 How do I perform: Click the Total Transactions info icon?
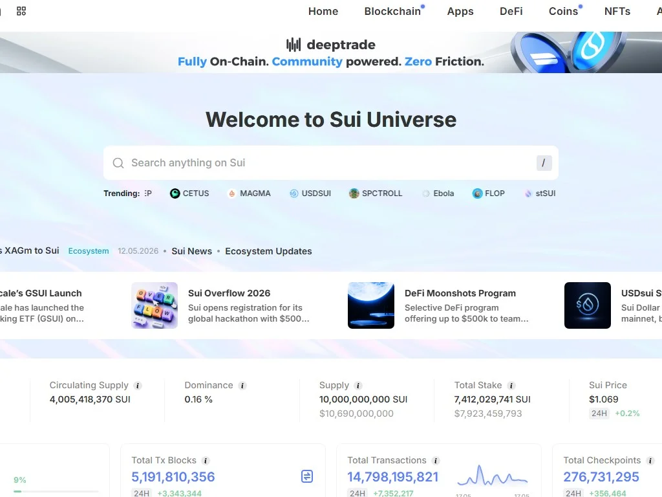436,461
